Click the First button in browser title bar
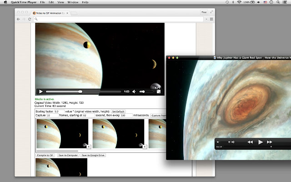This screenshot has height=182, width=291. pyautogui.click(x=204, y=12)
